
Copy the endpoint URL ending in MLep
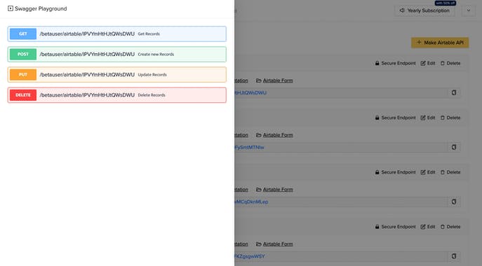pyautogui.click(x=454, y=202)
